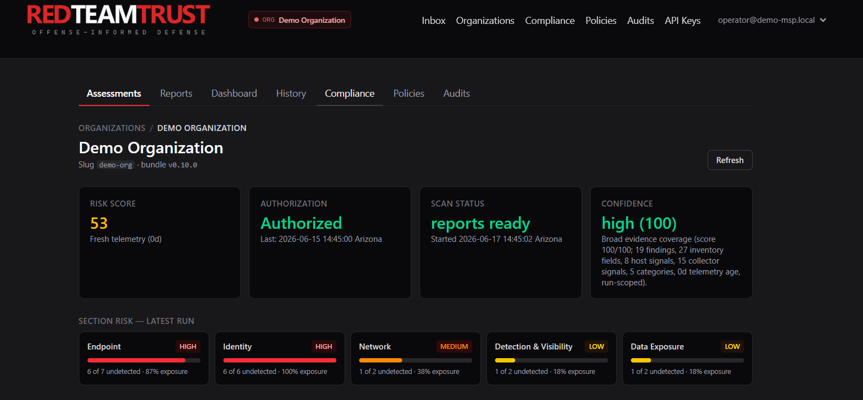Open the Audits sub-tab
Image resolution: width=863 pixels, height=400 pixels.
[456, 93]
